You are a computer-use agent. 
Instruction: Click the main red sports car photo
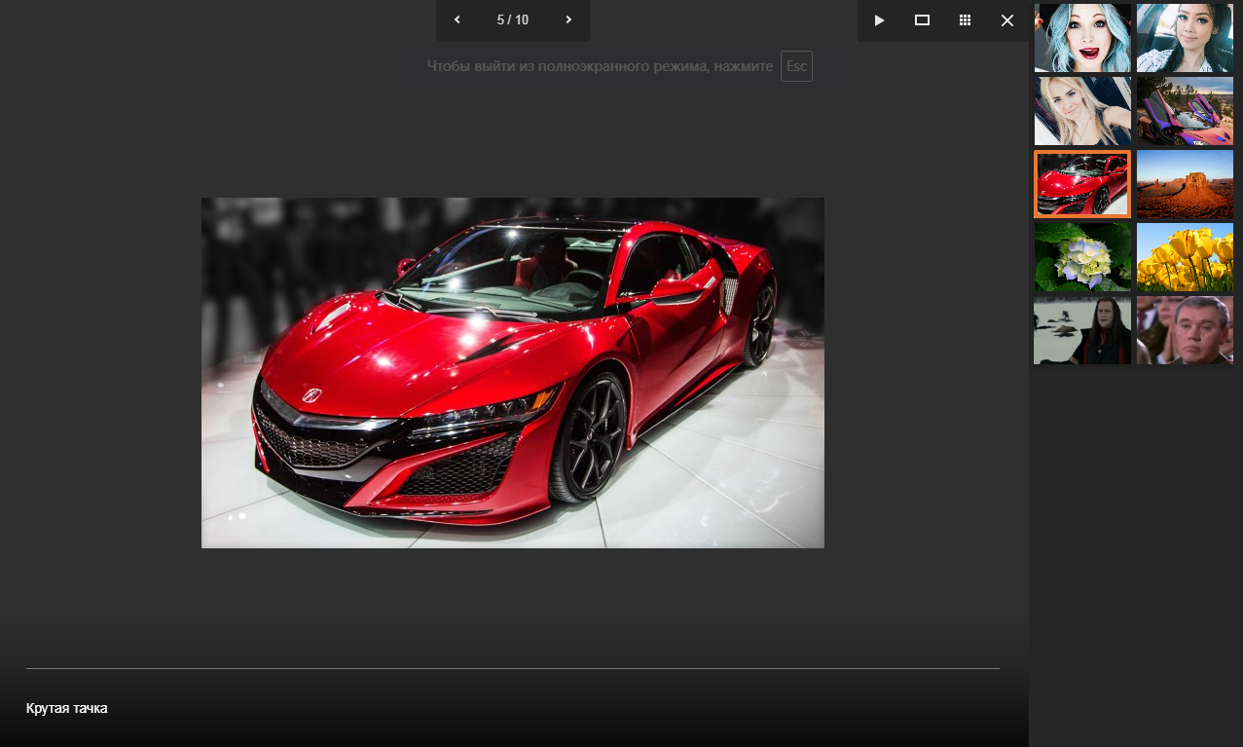[513, 373]
